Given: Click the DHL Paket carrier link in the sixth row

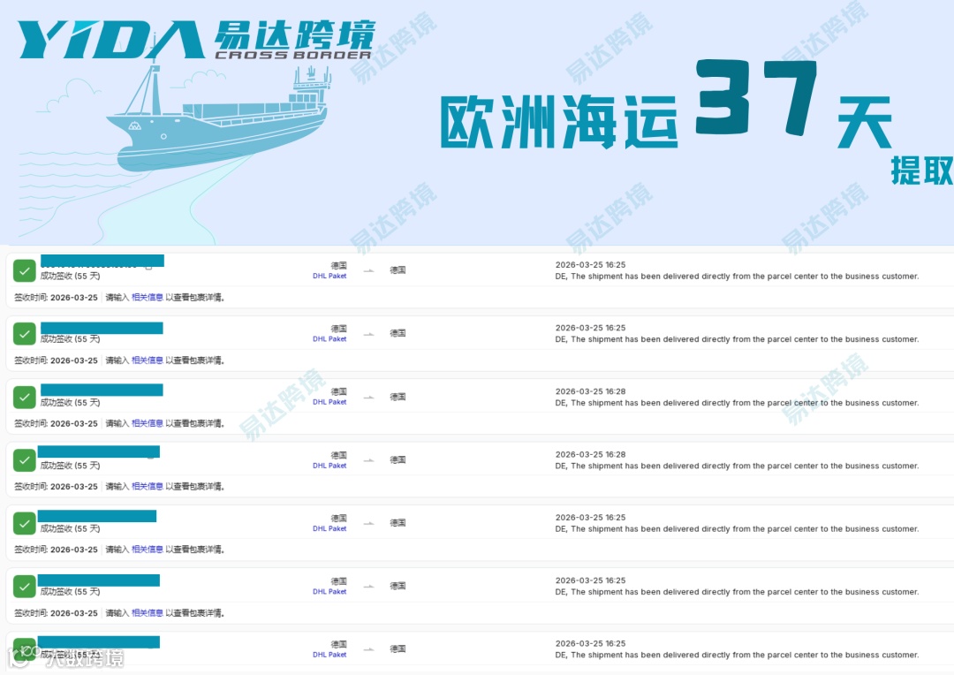Looking at the screenshot, I should pyautogui.click(x=329, y=592).
